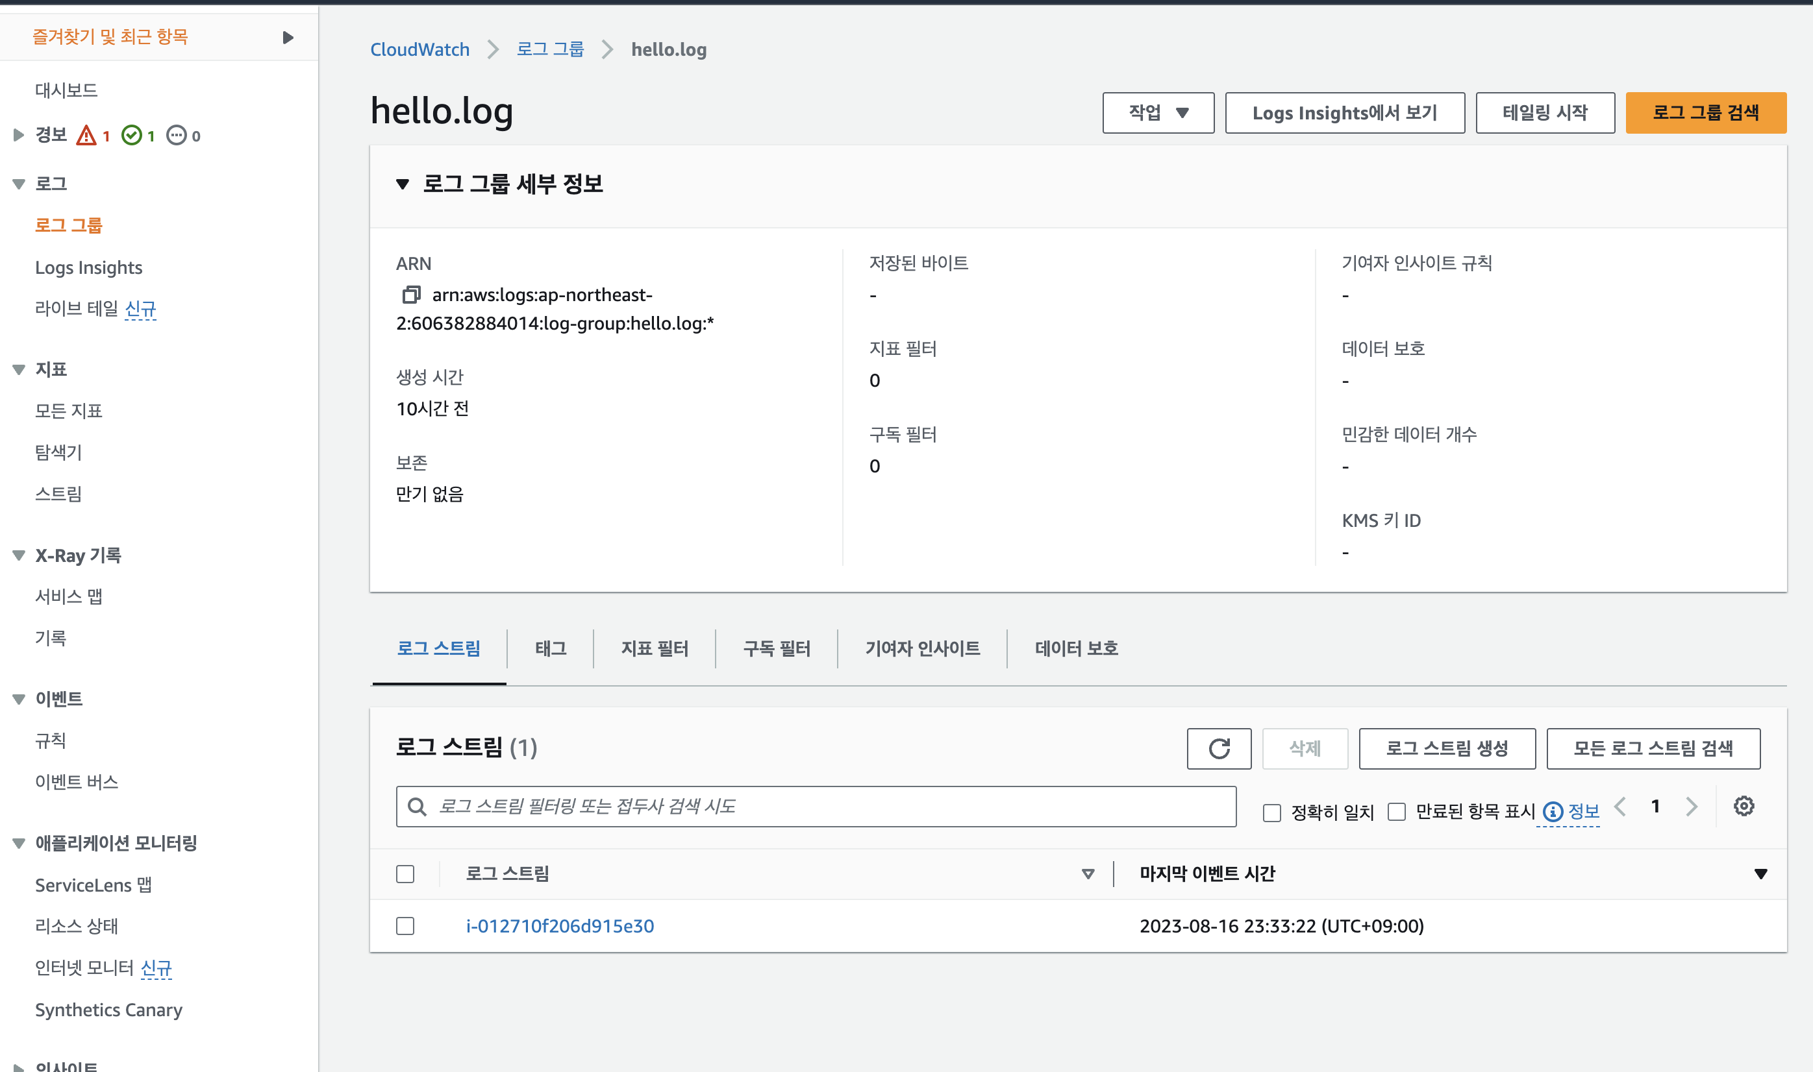This screenshot has height=1072, width=1813.
Task: Collapse the 이벤트 sidebar section
Action: [x=19, y=700]
